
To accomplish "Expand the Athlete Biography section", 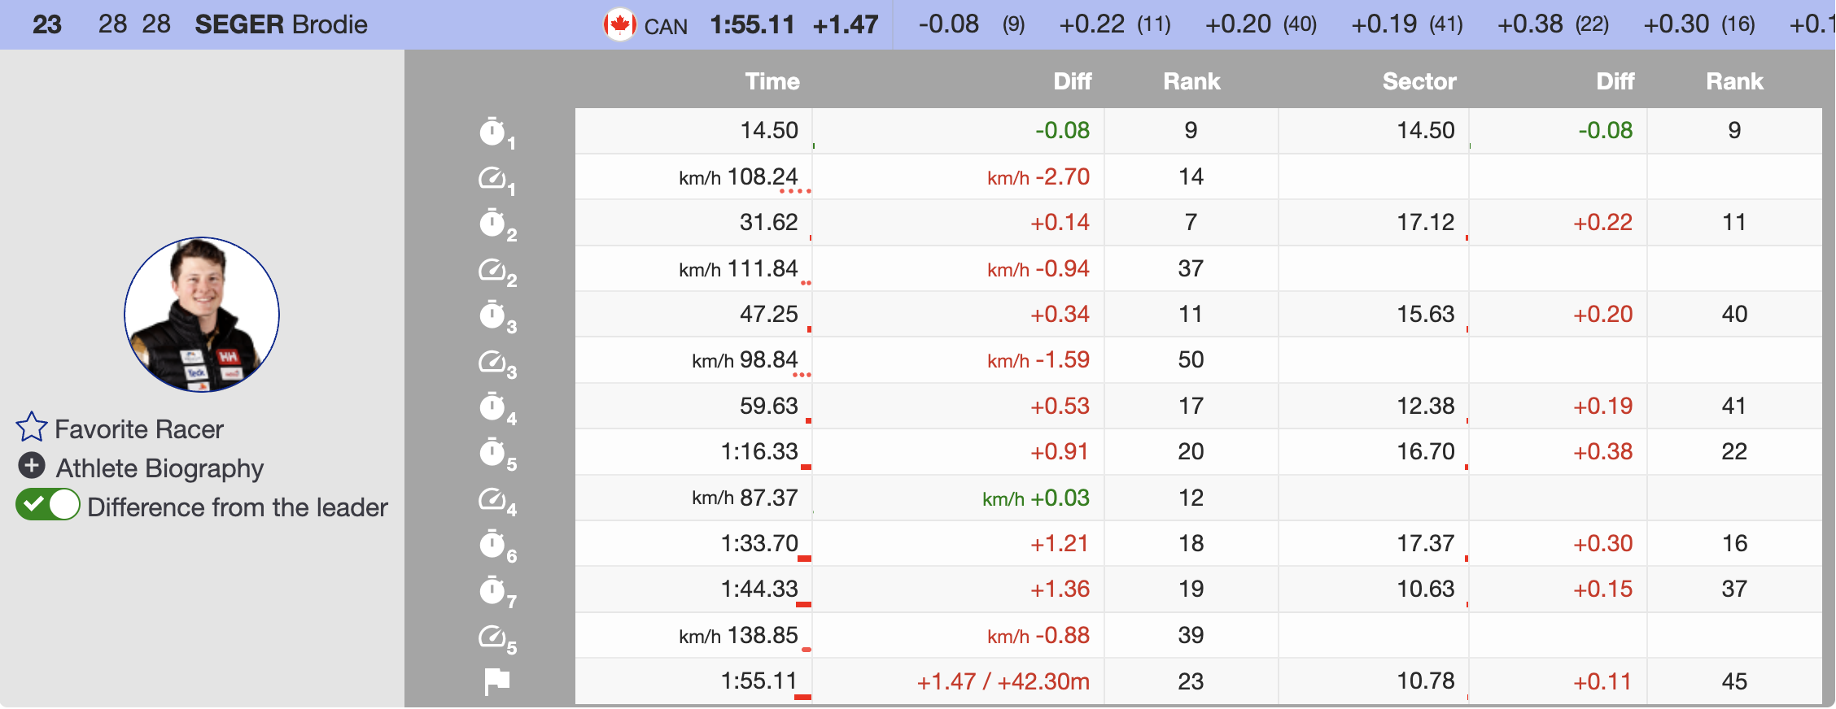I will tap(32, 466).
